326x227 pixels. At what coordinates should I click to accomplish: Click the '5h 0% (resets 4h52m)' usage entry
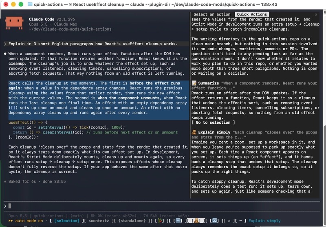(114, 216)
